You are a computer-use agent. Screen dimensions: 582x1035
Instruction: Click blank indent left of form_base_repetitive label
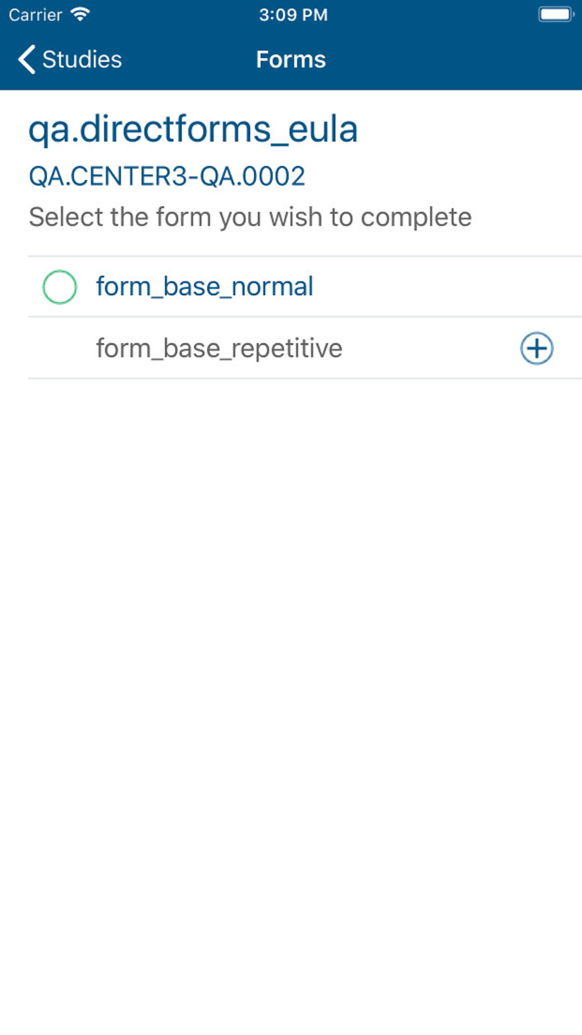click(x=62, y=348)
